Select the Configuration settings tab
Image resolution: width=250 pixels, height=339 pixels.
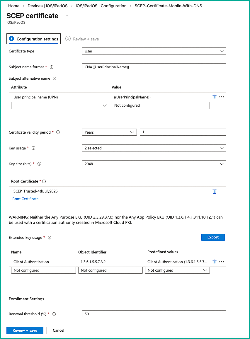click(34, 39)
